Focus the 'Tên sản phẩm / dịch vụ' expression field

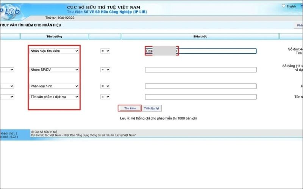click(x=200, y=97)
